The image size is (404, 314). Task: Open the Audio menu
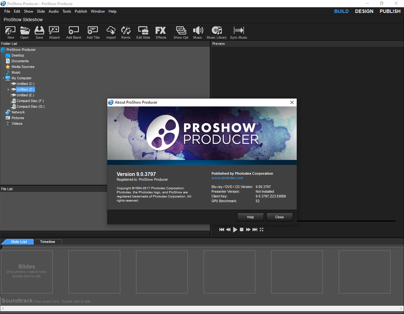tap(54, 11)
